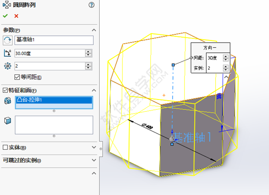
Task: Click the pattern axis field showing 基准轴1
Action: coord(54,40)
